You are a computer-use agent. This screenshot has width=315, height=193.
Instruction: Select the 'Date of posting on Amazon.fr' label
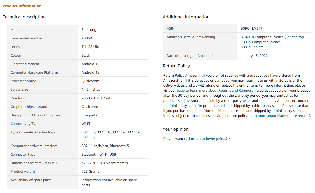[x=190, y=56]
